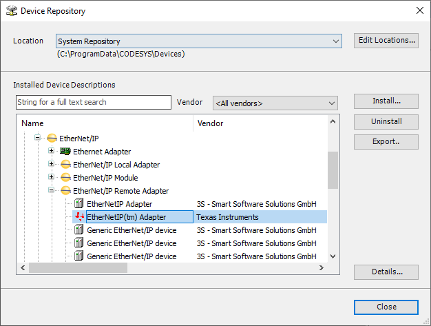
Task: Expand the Ethernet Adapter node
Action: click(52, 152)
